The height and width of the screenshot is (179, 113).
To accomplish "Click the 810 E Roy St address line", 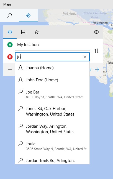I will pyautogui.click(x=55, y=97).
